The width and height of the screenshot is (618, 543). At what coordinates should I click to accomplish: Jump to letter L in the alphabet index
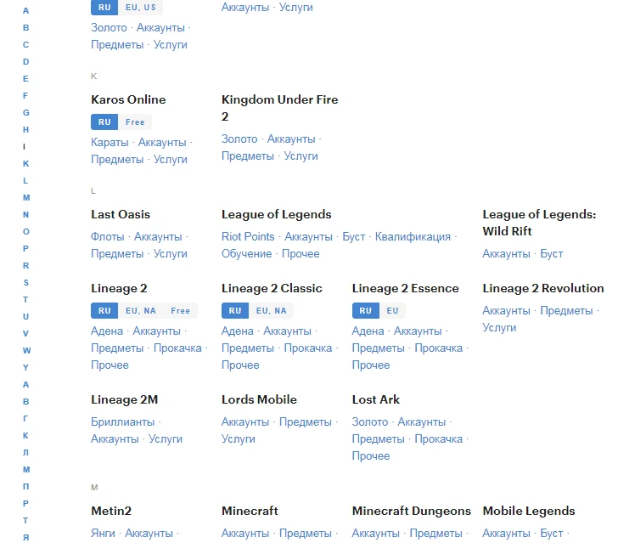click(x=25, y=180)
